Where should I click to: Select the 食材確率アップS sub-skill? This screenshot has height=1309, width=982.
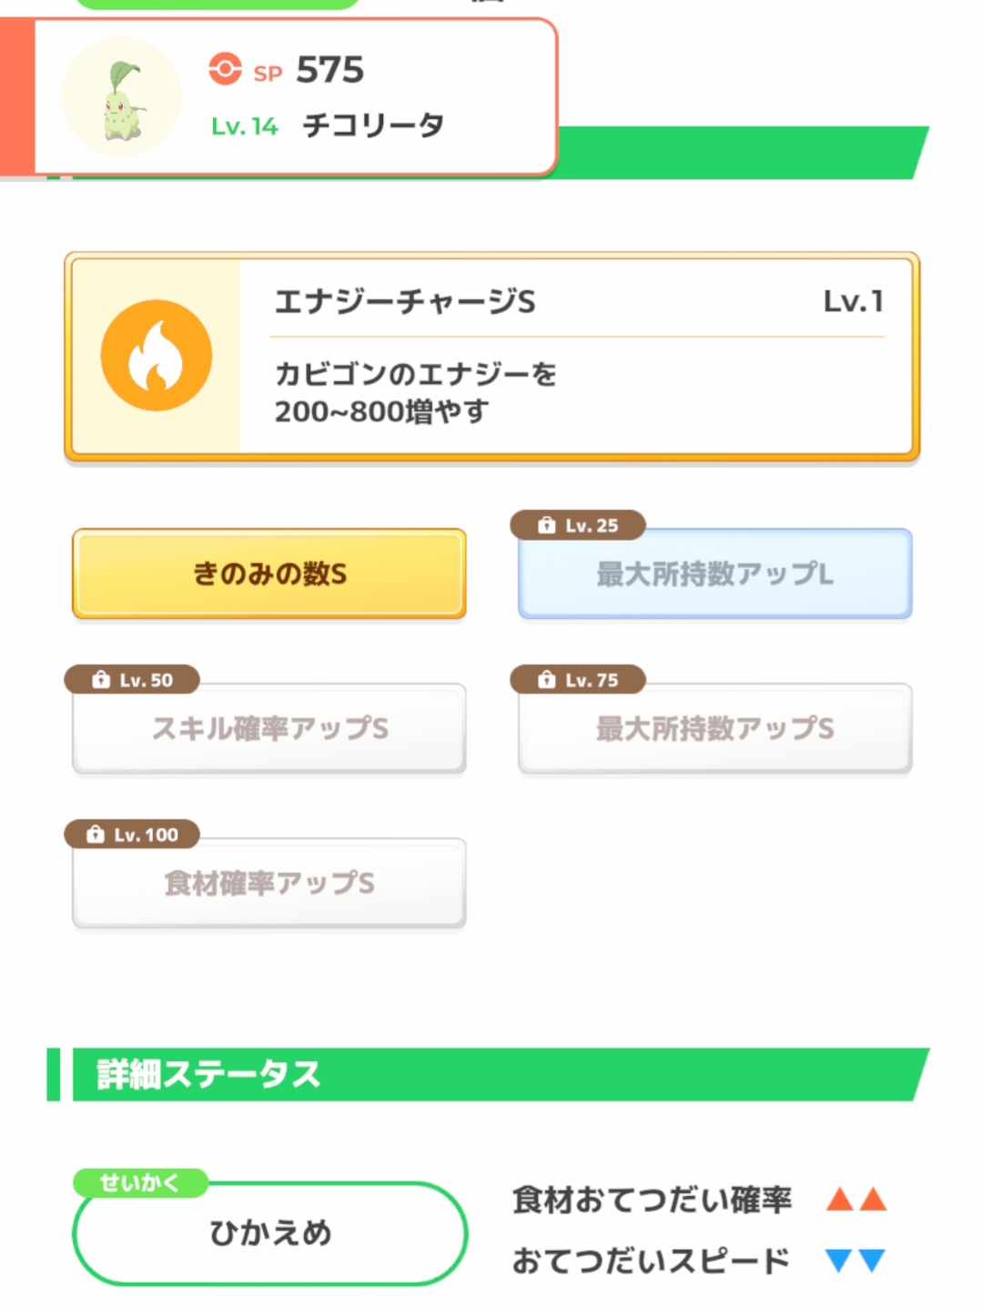click(269, 884)
